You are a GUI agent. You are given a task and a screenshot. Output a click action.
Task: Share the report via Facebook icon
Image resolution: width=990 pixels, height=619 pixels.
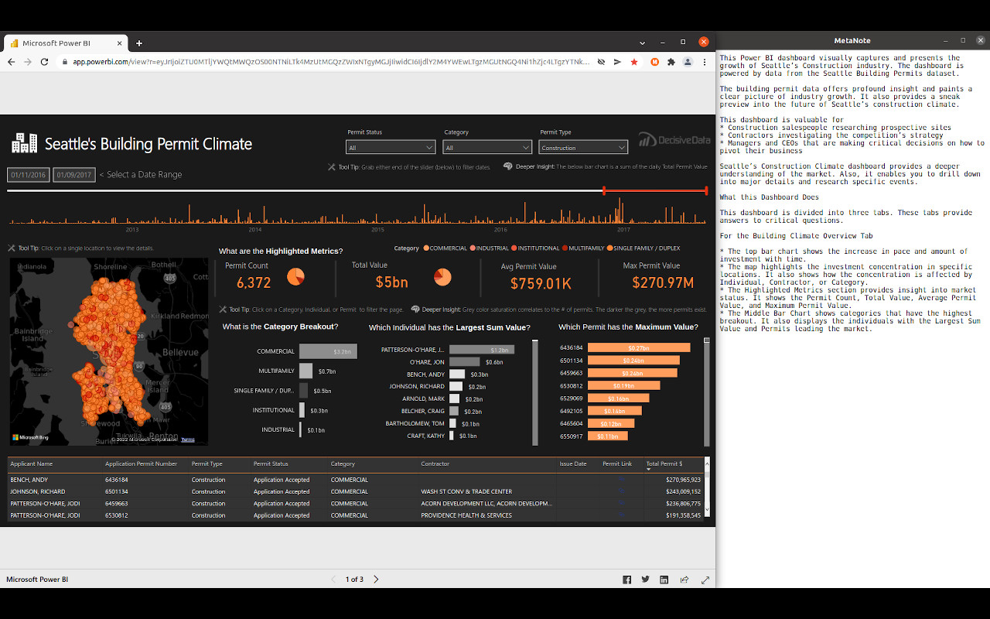tap(626, 580)
